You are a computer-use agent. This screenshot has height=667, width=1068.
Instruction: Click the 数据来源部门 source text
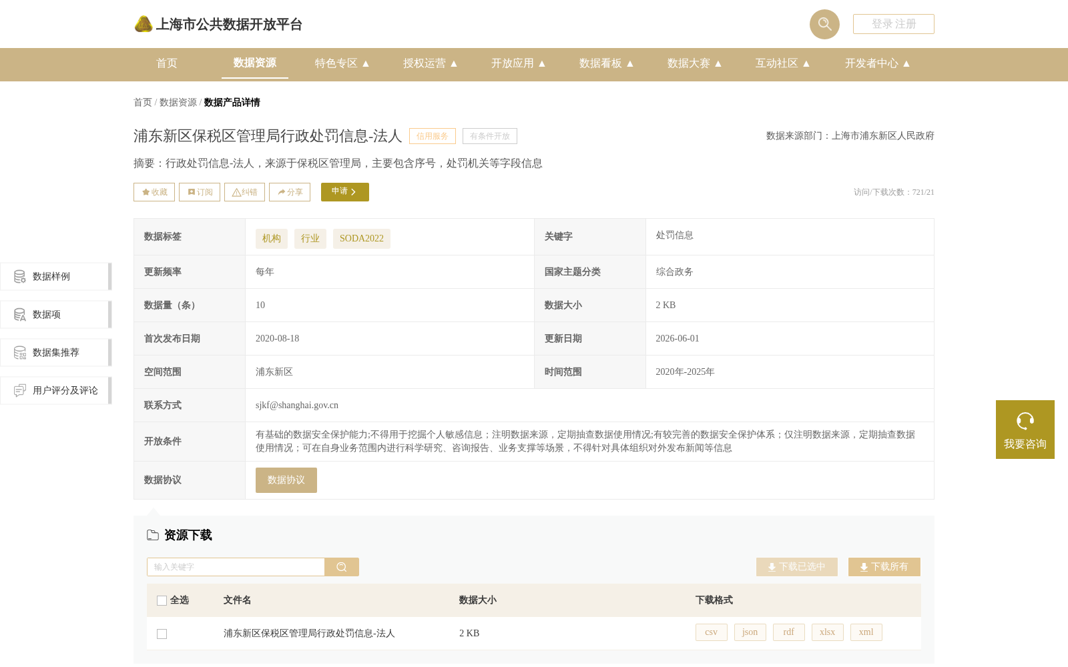(x=850, y=136)
